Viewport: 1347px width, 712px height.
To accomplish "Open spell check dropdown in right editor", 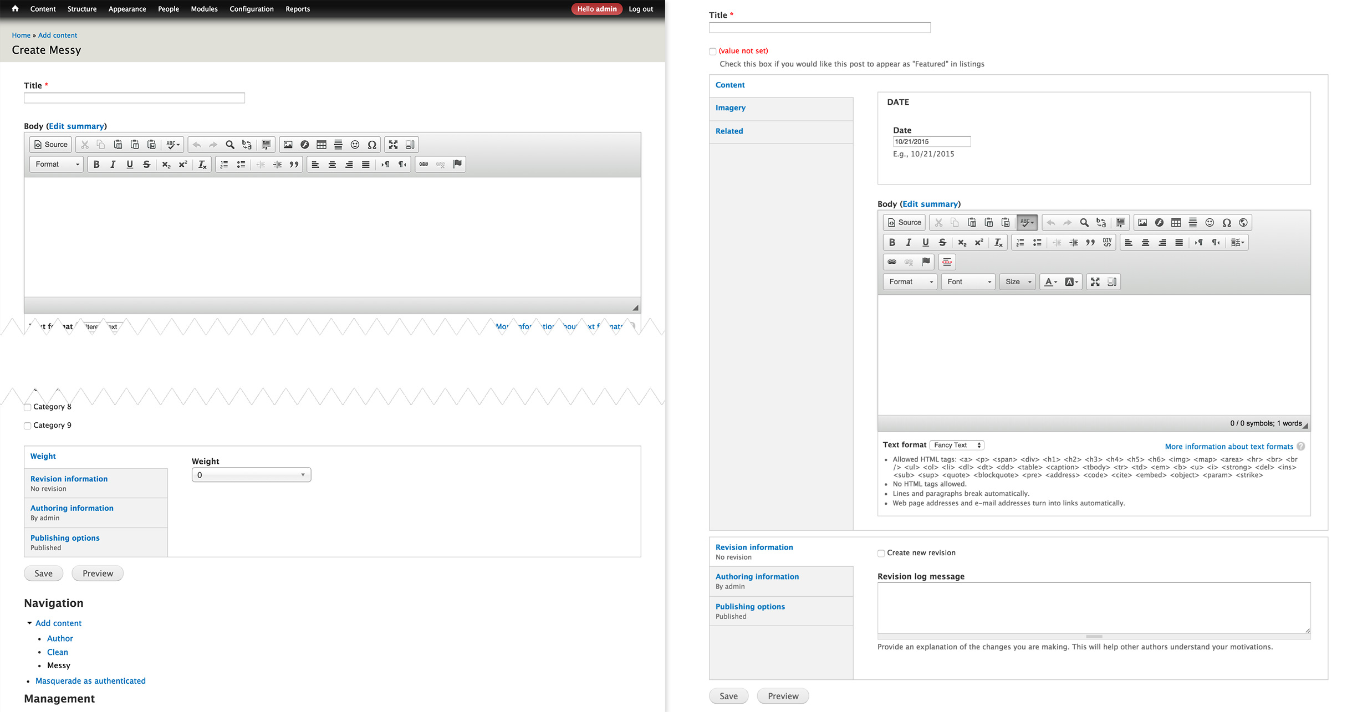I will tap(1027, 223).
